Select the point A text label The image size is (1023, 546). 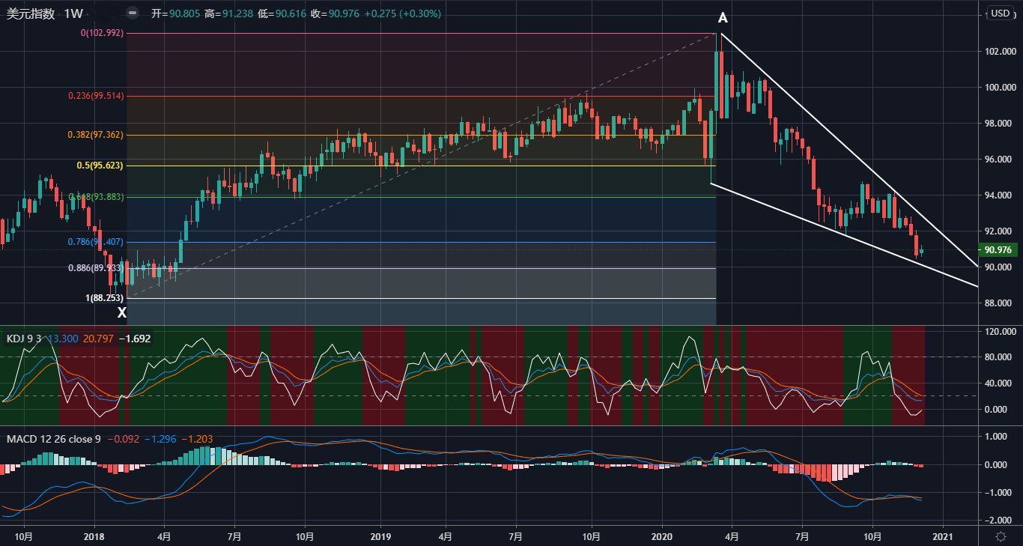tap(723, 18)
